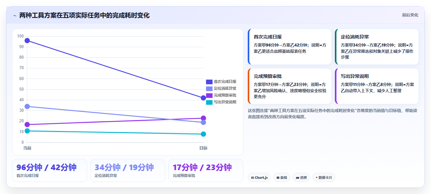Click the 表格 tag chip

coord(282,178)
